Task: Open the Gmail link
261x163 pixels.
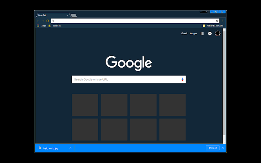Action: coord(184,33)
